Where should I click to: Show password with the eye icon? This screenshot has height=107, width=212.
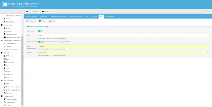[x=208, y=53]
